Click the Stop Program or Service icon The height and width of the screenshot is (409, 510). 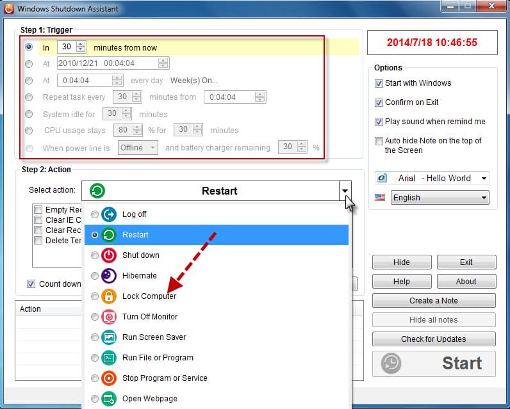tap(110, 378)
